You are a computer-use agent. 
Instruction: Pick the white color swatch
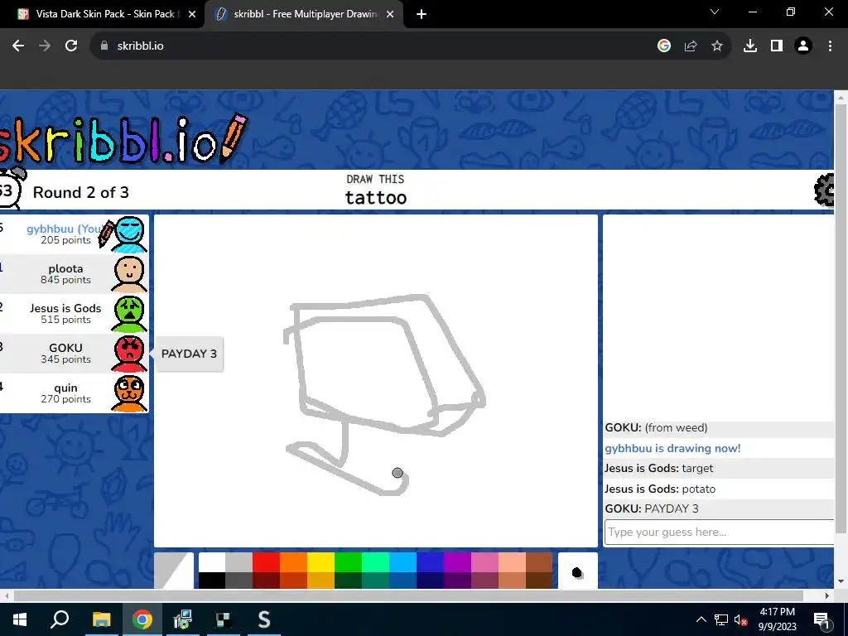(x=212, y=562)
